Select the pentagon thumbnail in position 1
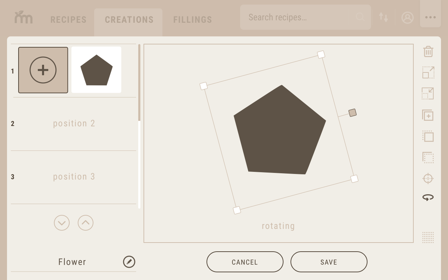This screenshot has height=280, width=448. [96, 70]
